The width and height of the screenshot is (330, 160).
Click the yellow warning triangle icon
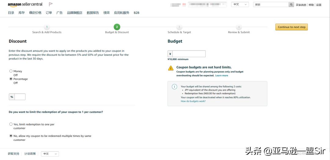point(171,68)
